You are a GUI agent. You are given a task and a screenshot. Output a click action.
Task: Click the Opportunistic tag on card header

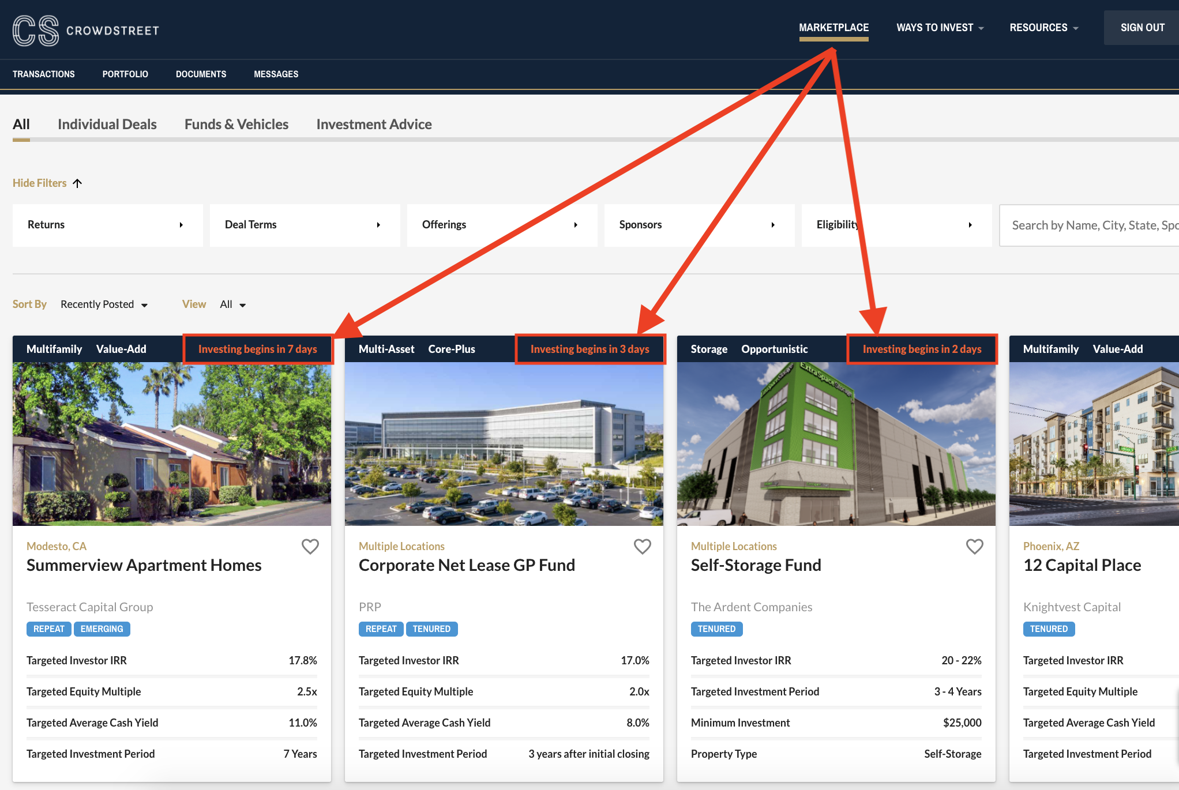(x=775, y=349)
